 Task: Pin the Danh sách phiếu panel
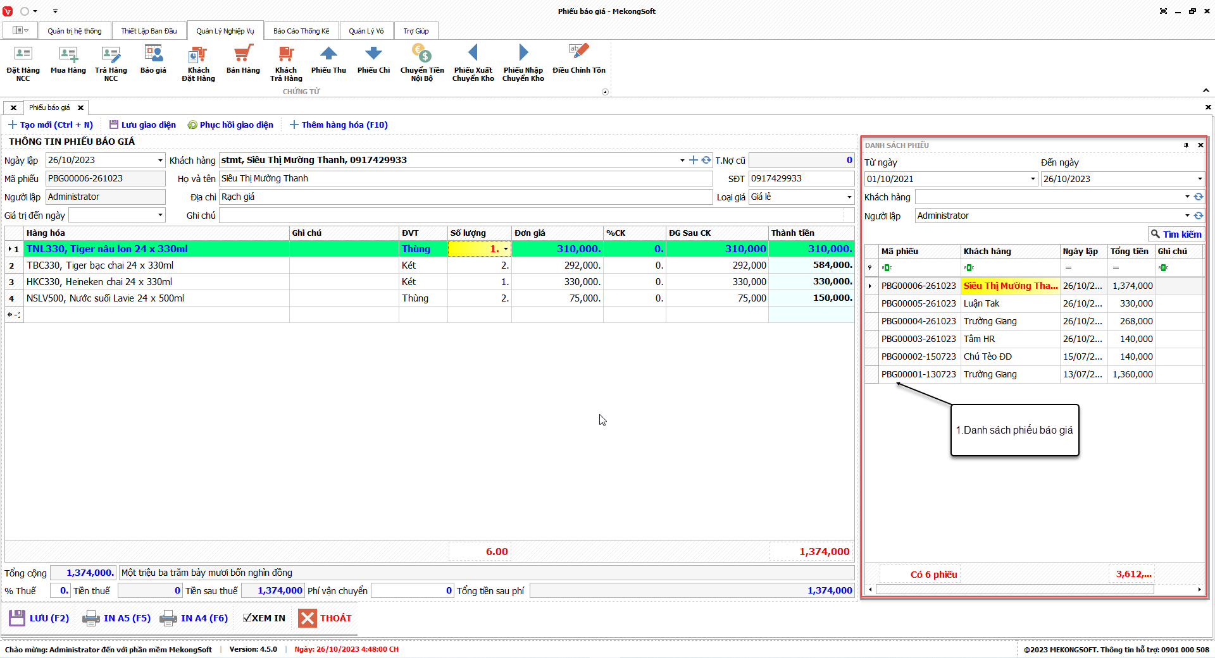pos(1186,145)
